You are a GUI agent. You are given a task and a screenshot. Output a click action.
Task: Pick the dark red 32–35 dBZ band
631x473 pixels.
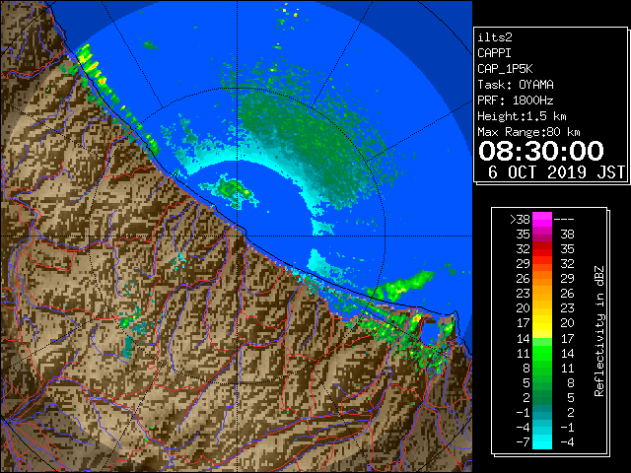[x=542, y=249]
